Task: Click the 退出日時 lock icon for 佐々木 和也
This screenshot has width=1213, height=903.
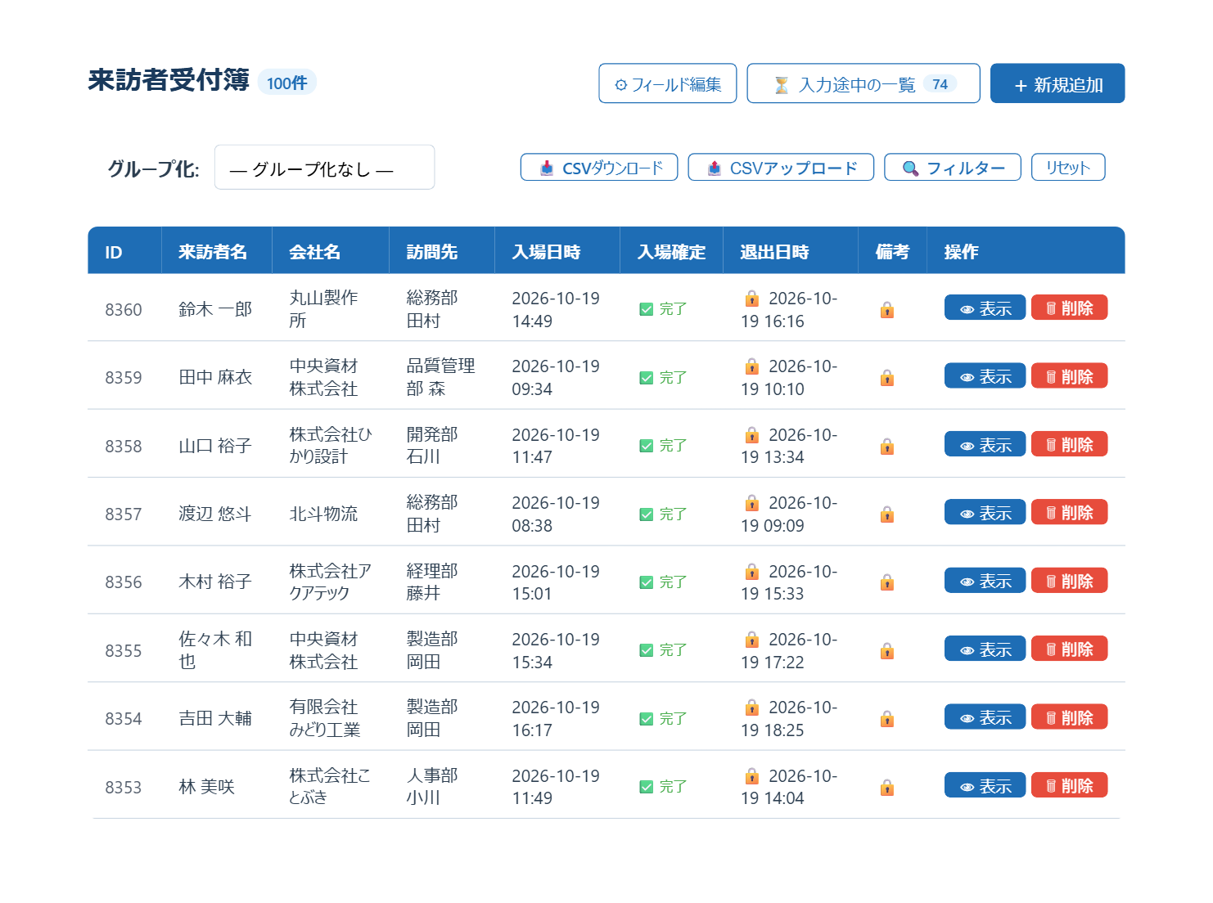Action: click(x=751, y=639)
